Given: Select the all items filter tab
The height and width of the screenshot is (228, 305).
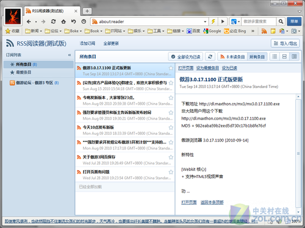Looking at the screenshot, I should point(257,57).
